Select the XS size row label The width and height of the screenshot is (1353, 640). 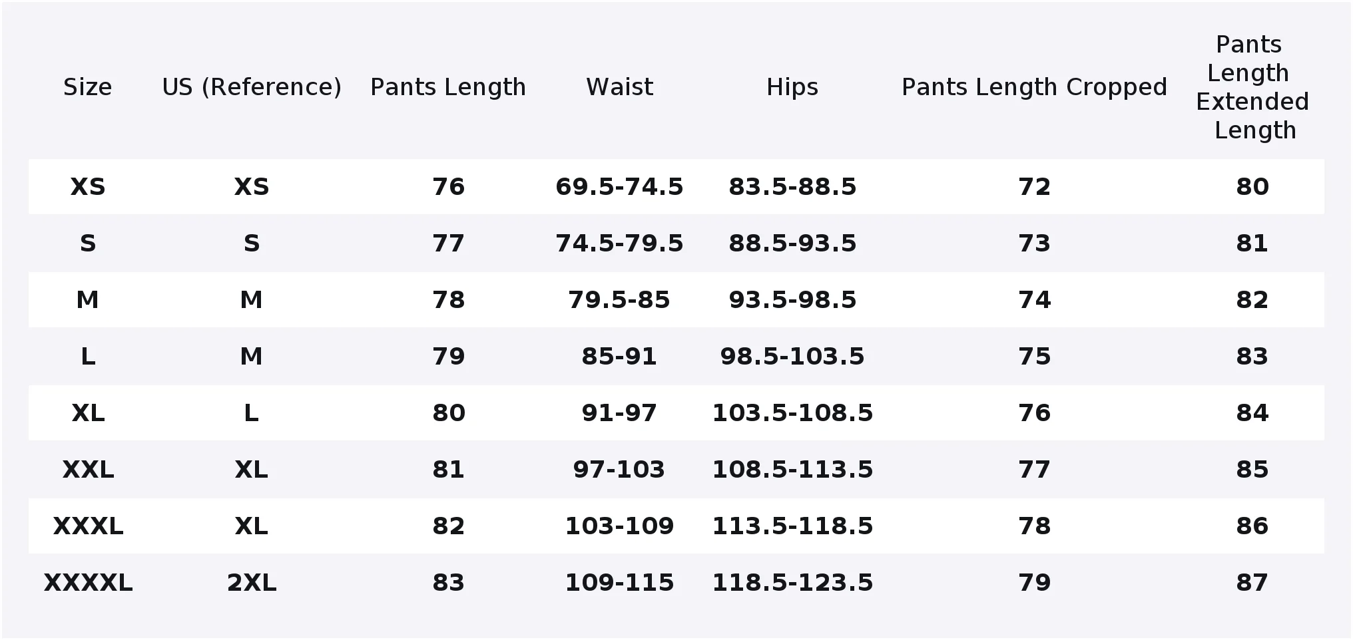click(x=88, y=187)
